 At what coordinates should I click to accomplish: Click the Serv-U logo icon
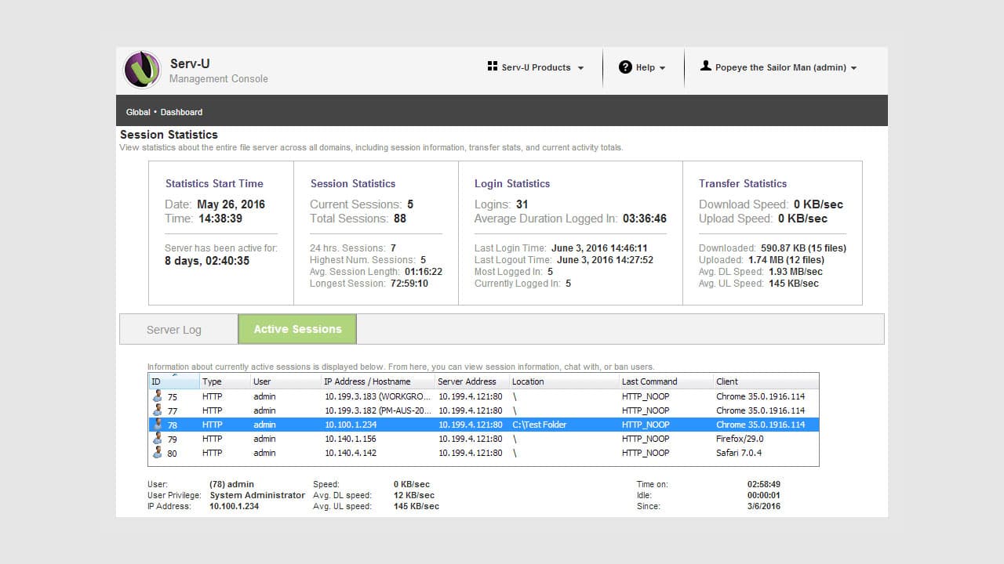pos(142,70)
